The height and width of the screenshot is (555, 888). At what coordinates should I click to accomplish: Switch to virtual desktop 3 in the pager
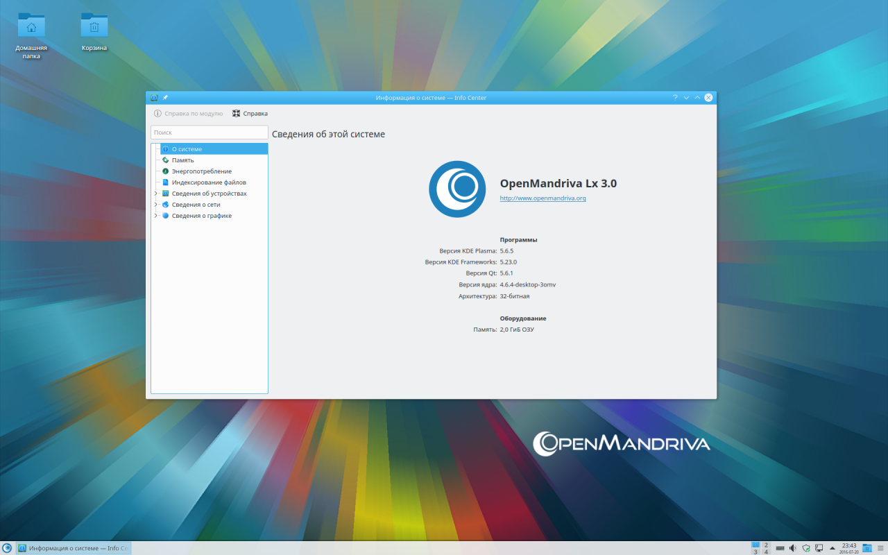click(x=755, y=552)
